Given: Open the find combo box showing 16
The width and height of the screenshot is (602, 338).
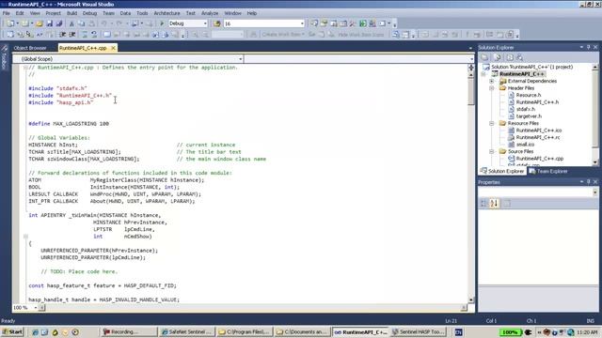Looking at the screenshot, I should pyautogui.click(x=302, y=23).
